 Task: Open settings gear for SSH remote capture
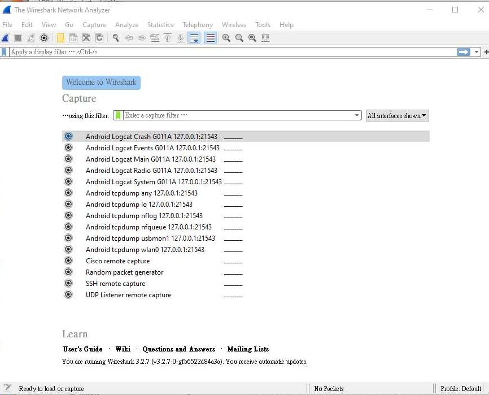coord(68,283)
